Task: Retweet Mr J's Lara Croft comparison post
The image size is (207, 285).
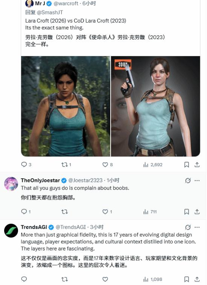Action: [66, 165]
